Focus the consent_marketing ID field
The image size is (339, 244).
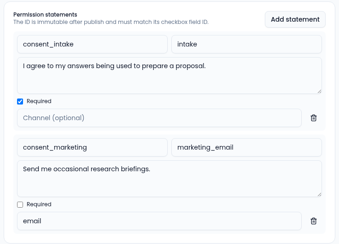(x=92, y=147)
